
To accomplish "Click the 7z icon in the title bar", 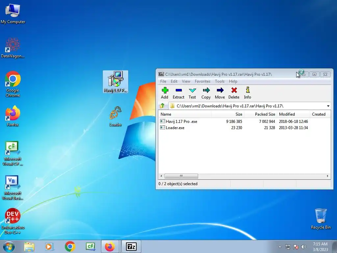I will click(161, 74).
